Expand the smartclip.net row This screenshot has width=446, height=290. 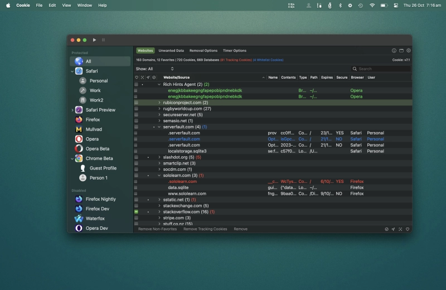(x=159, y=163)
